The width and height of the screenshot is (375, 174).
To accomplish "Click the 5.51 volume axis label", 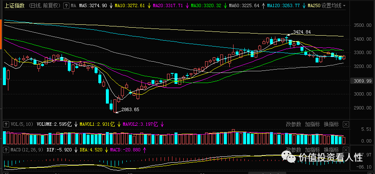I will [x=366, y=129].
